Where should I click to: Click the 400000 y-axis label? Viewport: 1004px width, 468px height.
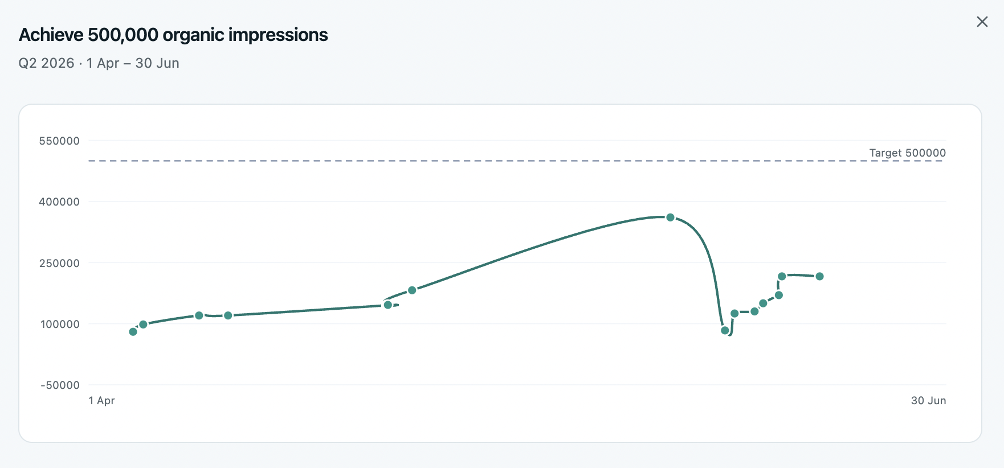[x=59, y=202]
